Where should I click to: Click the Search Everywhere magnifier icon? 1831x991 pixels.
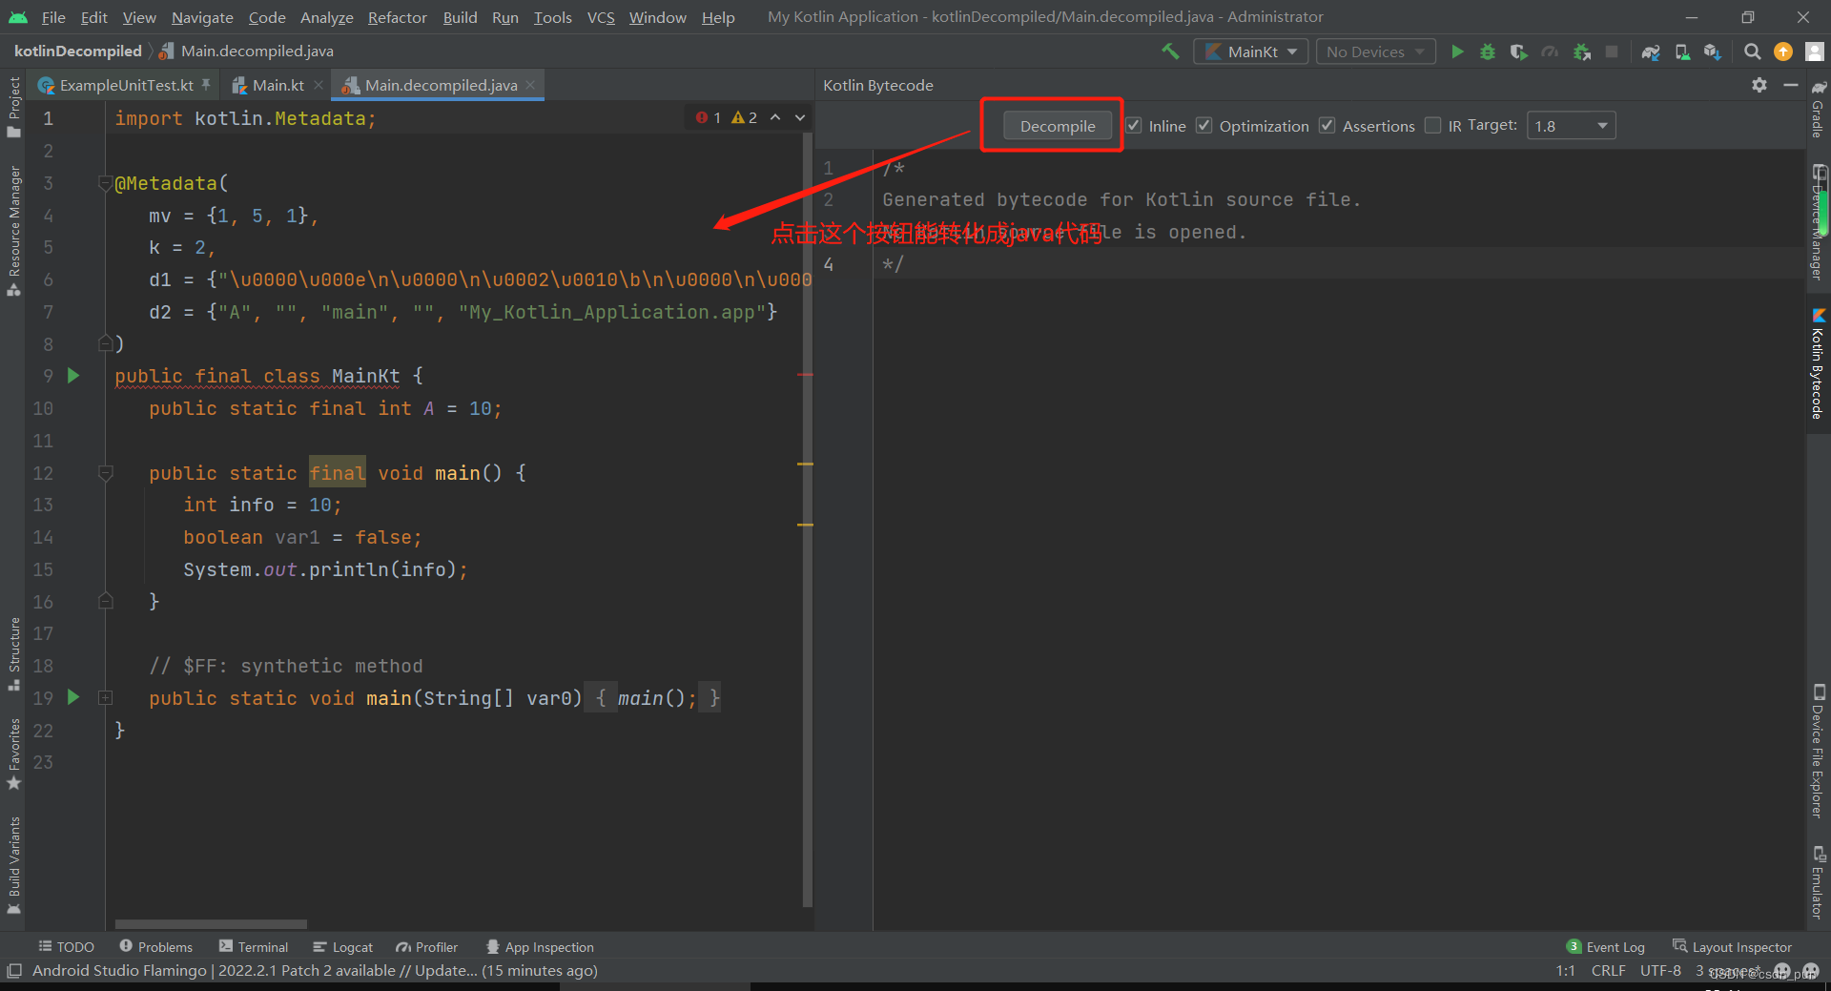point(1752,52)
